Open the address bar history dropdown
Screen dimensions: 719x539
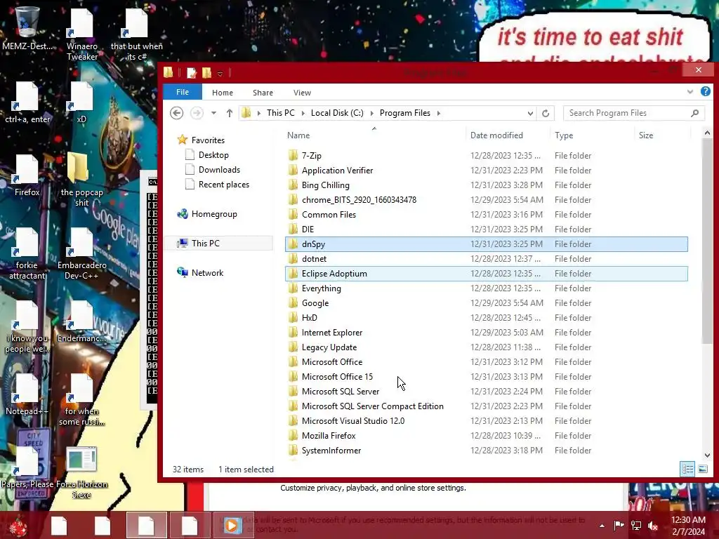click(x=530, y=113)
